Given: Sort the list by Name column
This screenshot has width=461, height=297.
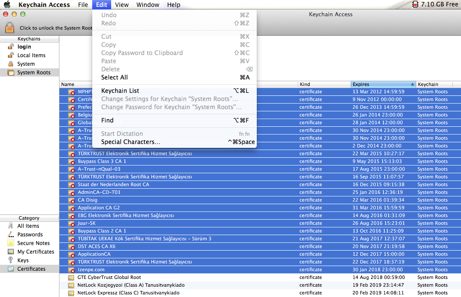Looking at the screenshot, I should tap(76, 84).
